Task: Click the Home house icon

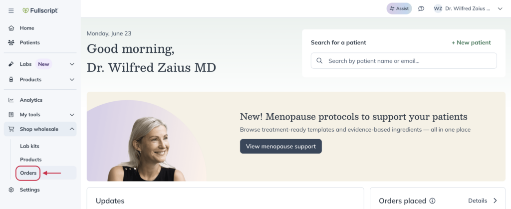Action: pyautogui.click(x=11, y=28)
